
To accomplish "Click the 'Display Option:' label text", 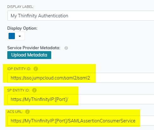I will (x=22, y=28).
